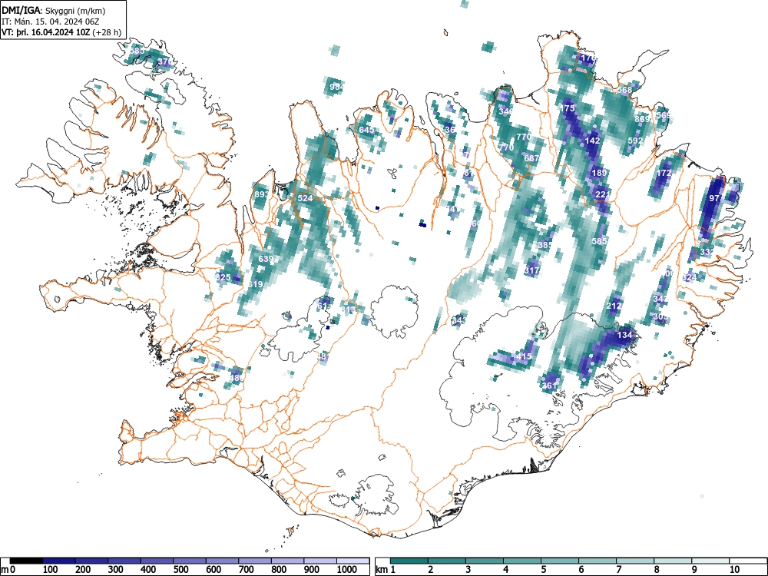This screenshot has height=576, width=768.
Task: Click the '1000' tick label in the metre legend
Action: [347, 569]
